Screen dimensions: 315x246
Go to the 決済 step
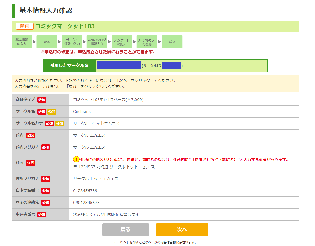click(x=47, y=42)
